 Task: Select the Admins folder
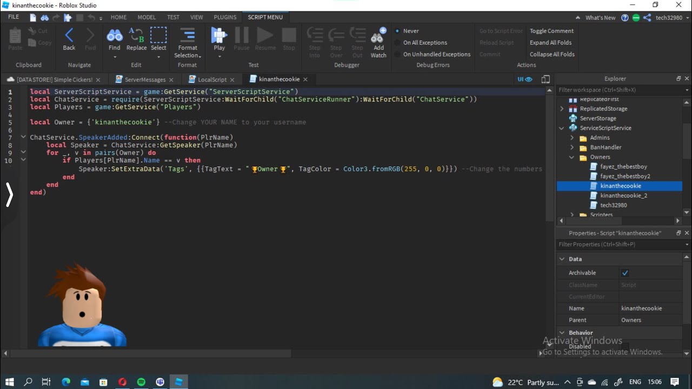point(600,138)
